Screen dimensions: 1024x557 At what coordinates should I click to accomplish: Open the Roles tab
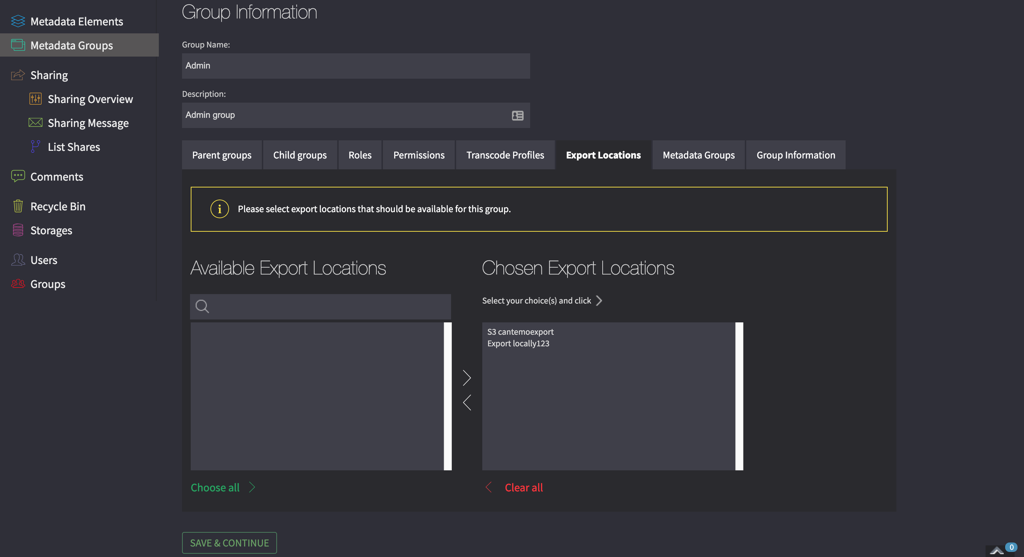[360, 155]
